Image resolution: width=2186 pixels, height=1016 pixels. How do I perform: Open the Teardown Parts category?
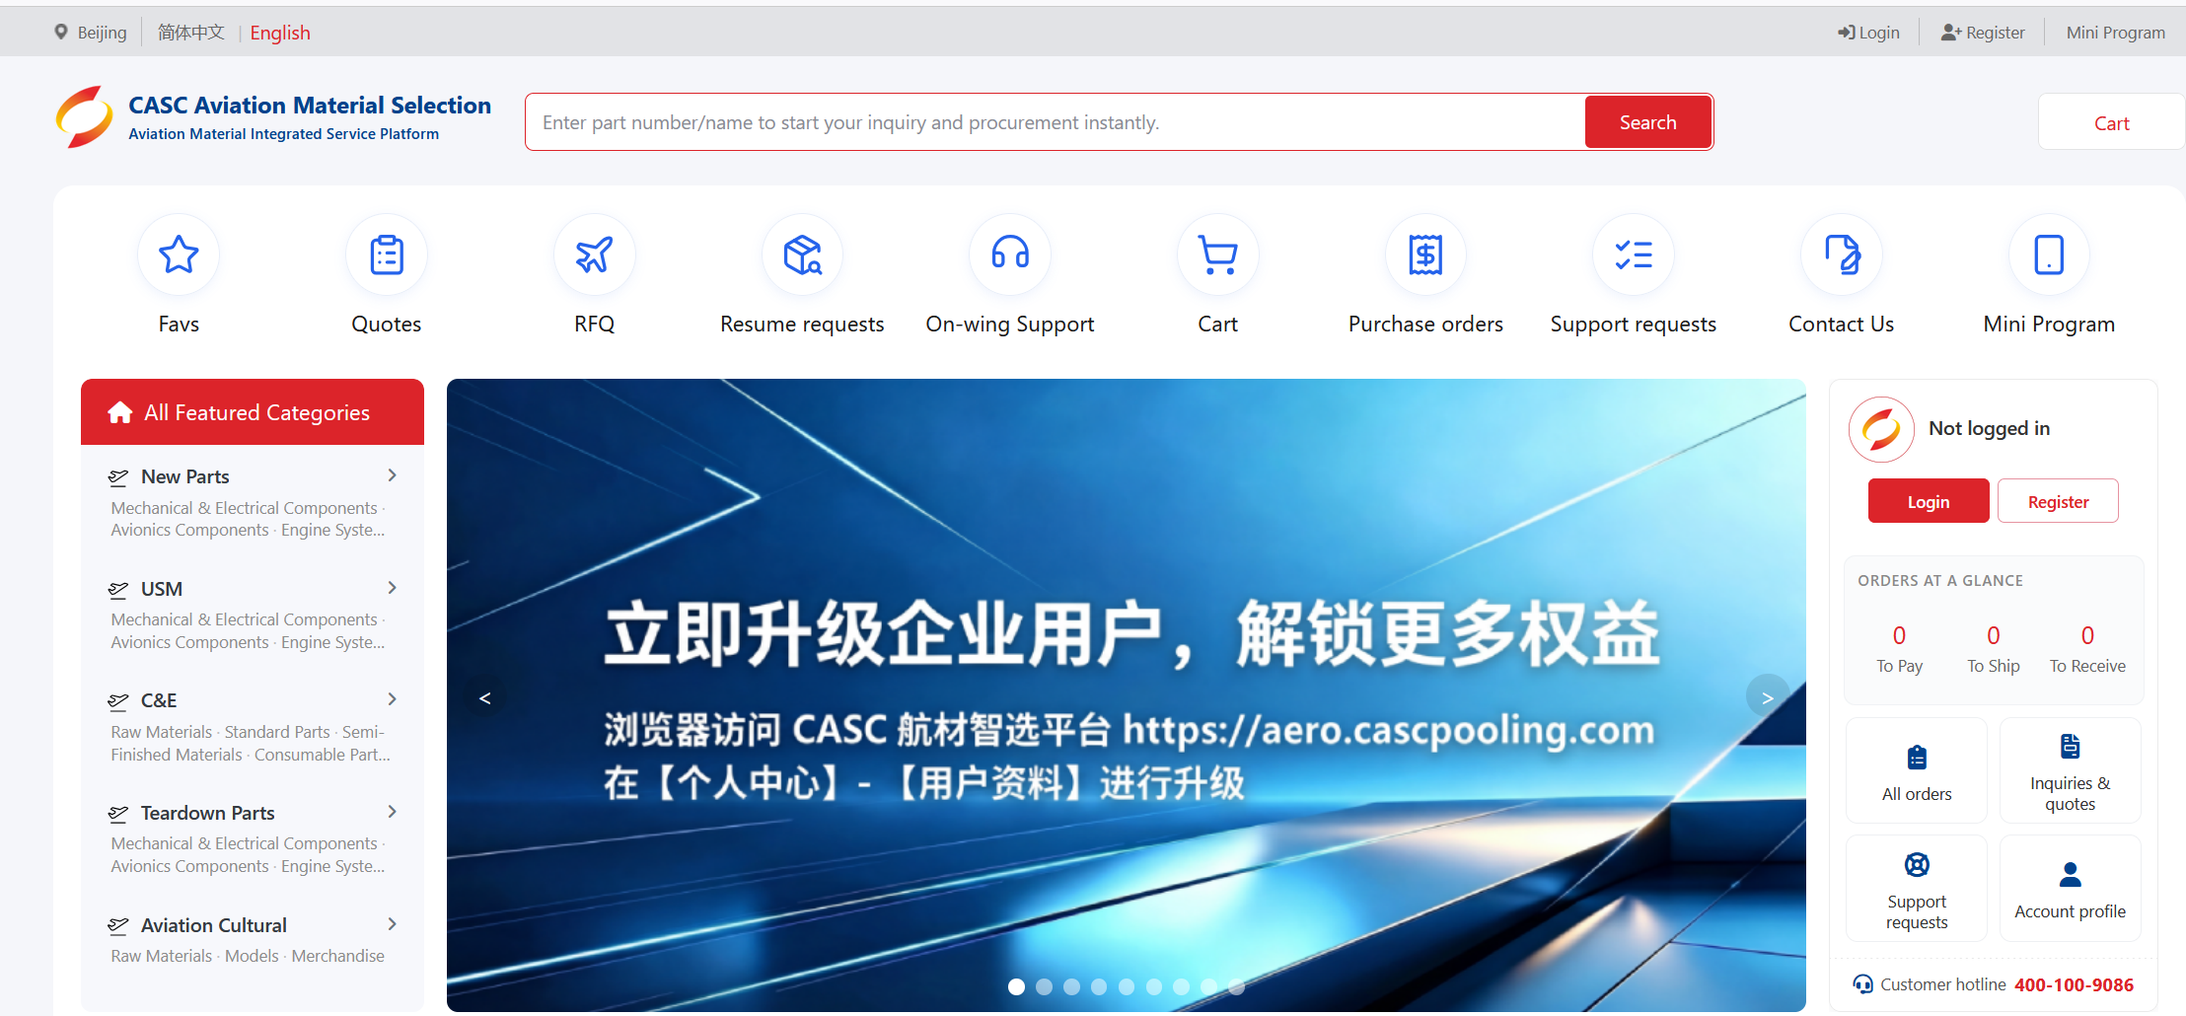(x=207, y=813)
